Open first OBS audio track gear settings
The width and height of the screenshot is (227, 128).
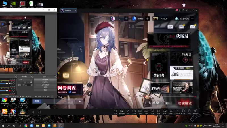[14, 84]
